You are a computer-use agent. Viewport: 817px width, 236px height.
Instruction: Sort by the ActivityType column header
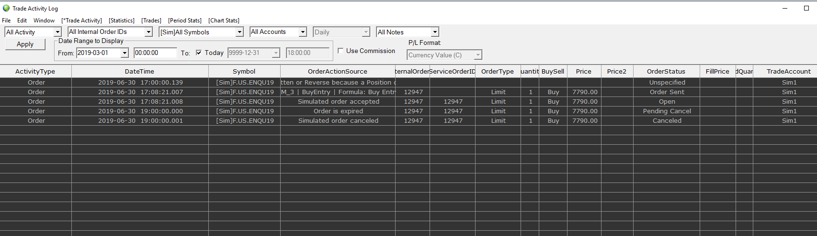pos(35,71)
